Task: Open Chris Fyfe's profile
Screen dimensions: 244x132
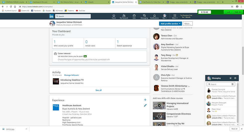Action: 165,75
